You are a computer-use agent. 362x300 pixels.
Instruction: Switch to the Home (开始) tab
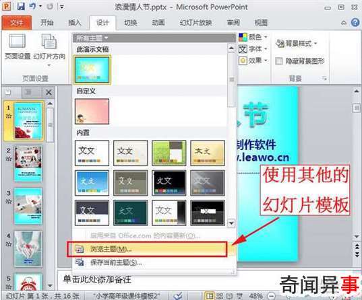(47, 23)
